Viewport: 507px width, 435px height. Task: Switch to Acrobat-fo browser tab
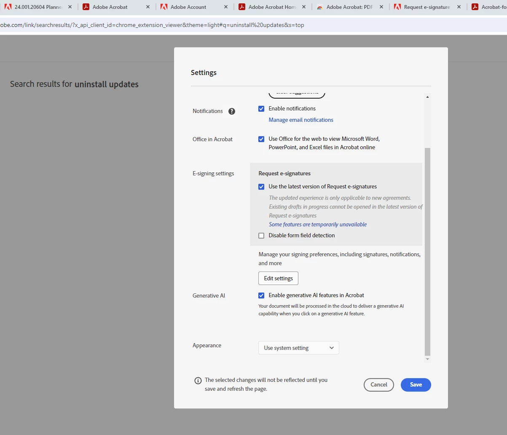pyautogui.click(x=489, y=7)
